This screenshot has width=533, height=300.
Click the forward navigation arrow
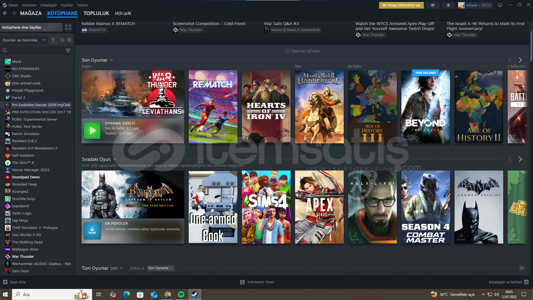click(x=14, y=13)
